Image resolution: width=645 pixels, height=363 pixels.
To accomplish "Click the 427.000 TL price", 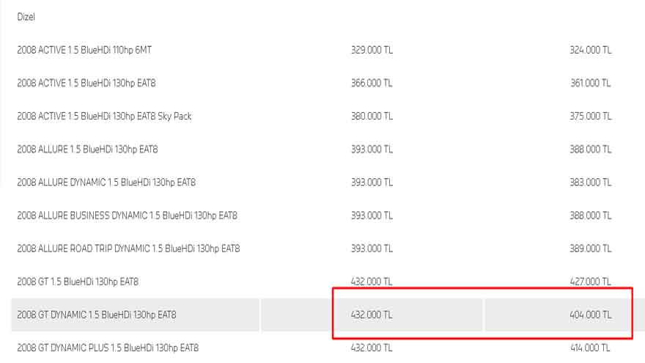I will point(590,282).
